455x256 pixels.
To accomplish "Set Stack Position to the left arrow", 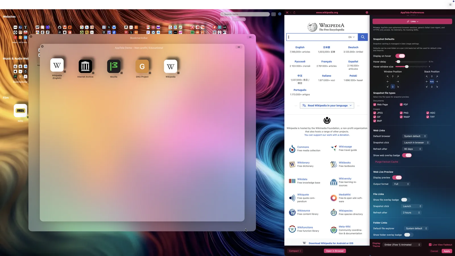I will [427, 82].
